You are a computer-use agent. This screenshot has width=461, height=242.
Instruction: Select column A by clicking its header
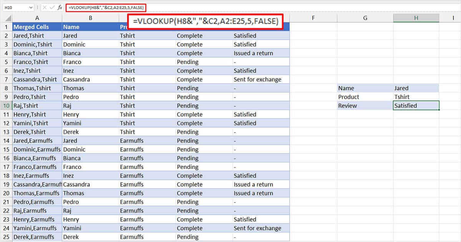point(37,18)
